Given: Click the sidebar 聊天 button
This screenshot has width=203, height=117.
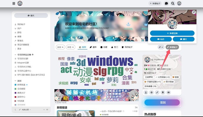Looking at the screenshot, I should [31, 16].
